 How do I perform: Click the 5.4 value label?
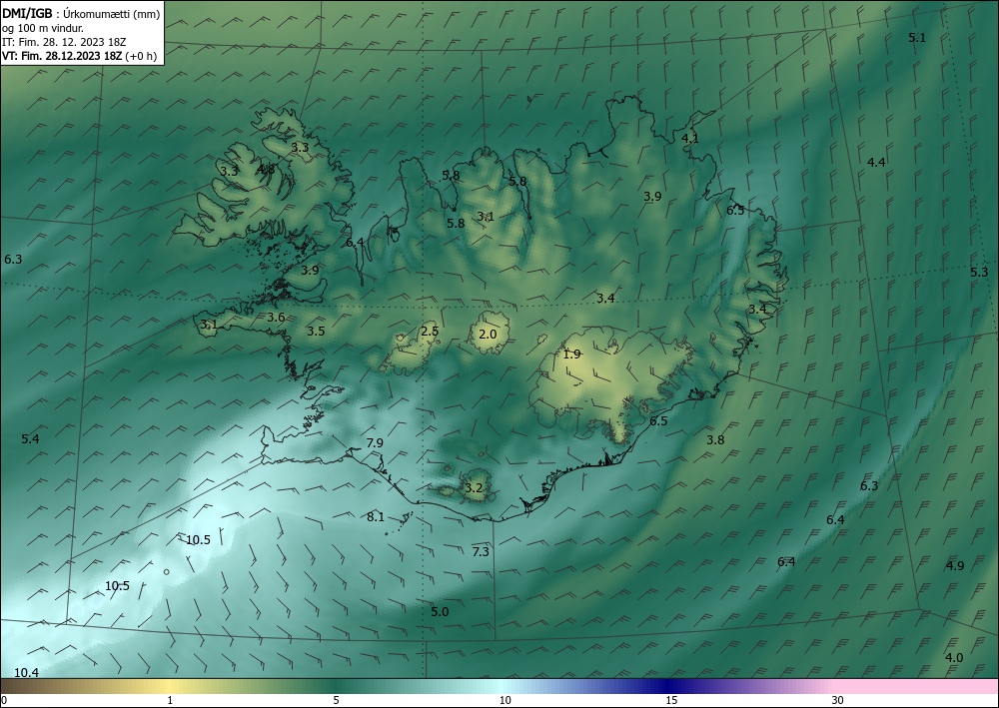pos(30,439)
